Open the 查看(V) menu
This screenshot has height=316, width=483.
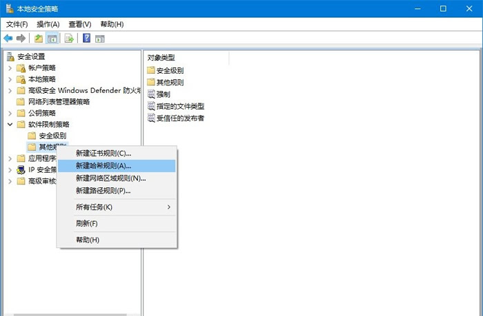(x=80, y=24)
